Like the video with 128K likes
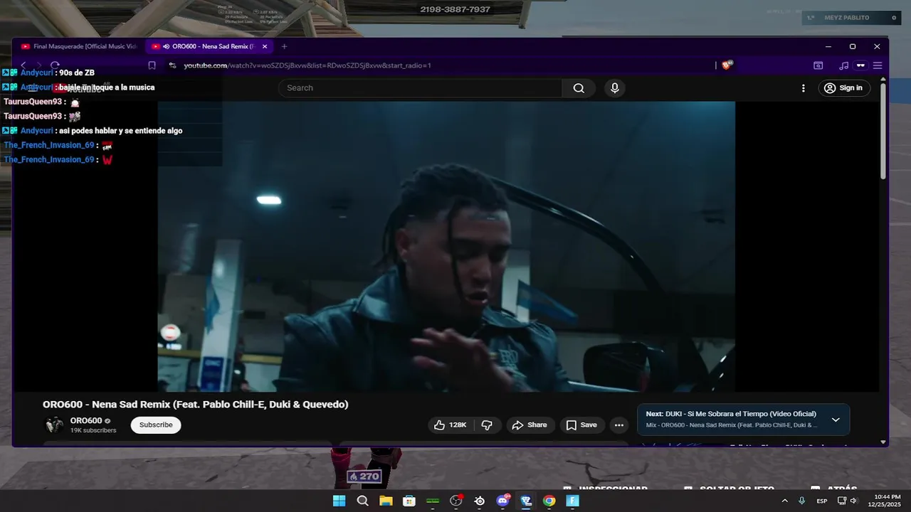Viewport: 911px width, 512px height. 450,425
